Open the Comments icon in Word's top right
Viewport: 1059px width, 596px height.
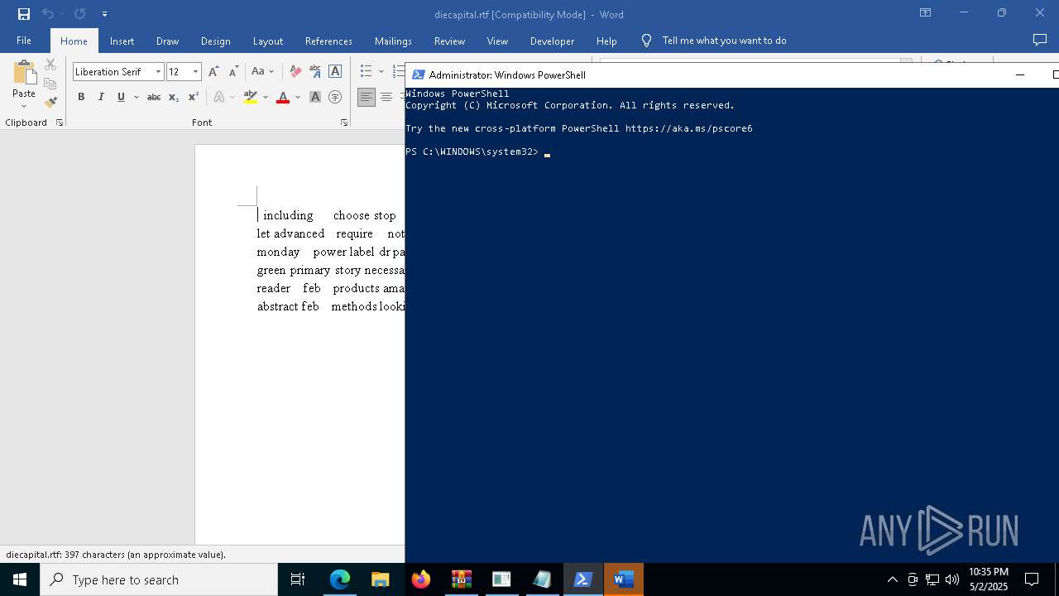1040,40
